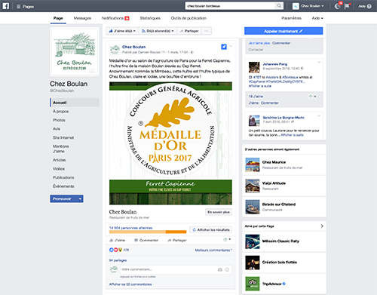377x295 pixels.
Task: Click the J'aime thumbs-up under the post
Action: click(117, 240)
